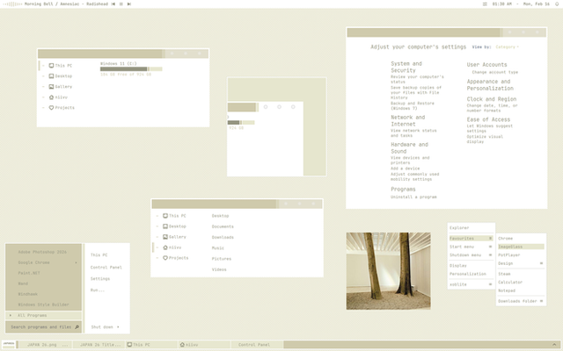Select Gallery icon in the explorer listing Documents
The image size is (563, 351).
pos(165,237)
